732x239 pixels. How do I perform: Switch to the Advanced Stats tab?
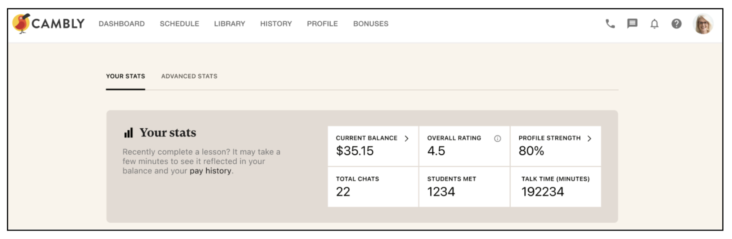pos(189,76)
